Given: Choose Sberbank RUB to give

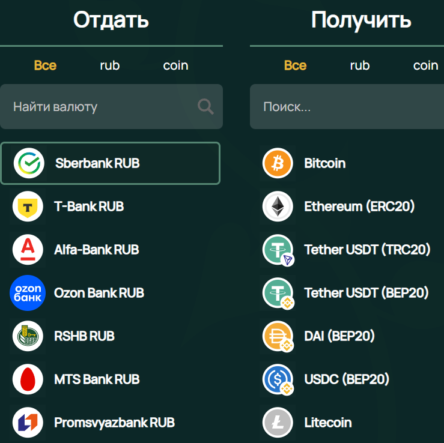Looking at the screenshot, I should (x=111, y=163).
